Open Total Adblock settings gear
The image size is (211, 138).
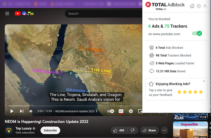point(199,6)
